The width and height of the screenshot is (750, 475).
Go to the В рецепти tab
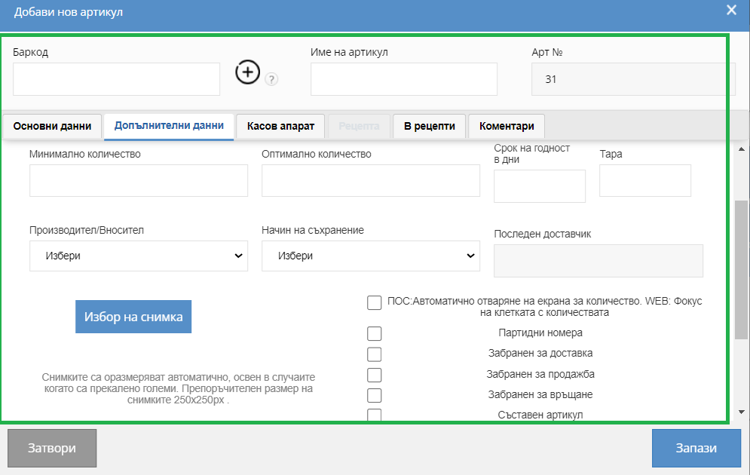[x=429, y=126]
